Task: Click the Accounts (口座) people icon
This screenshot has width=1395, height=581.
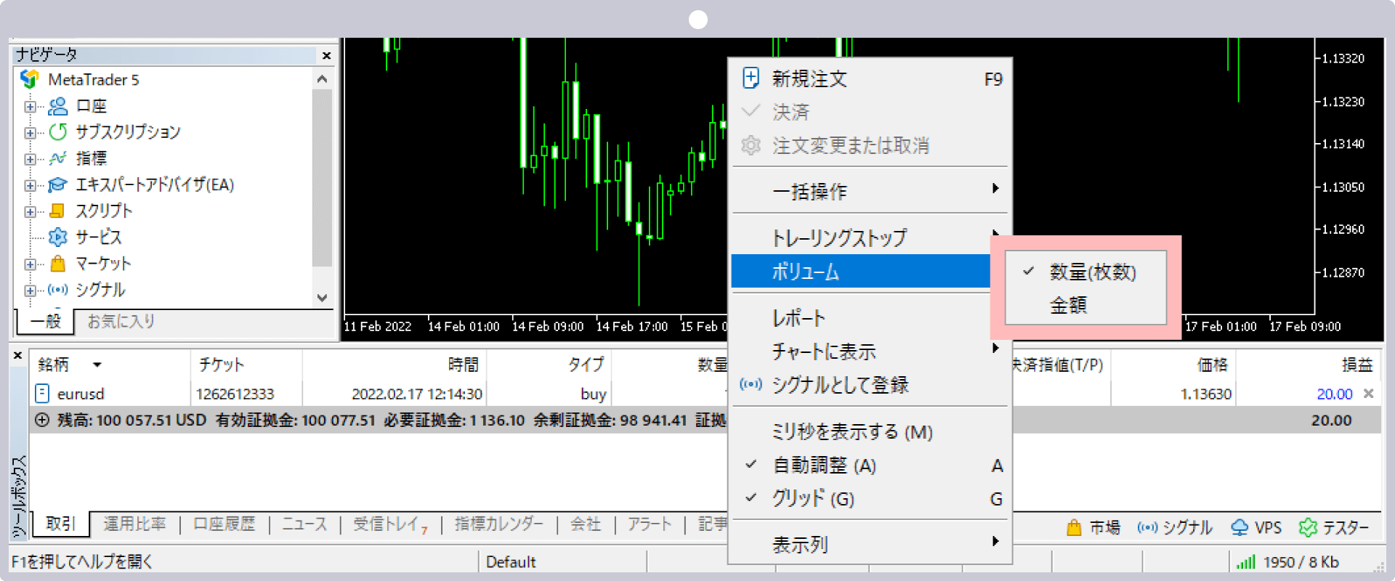Action: [57, 106]
